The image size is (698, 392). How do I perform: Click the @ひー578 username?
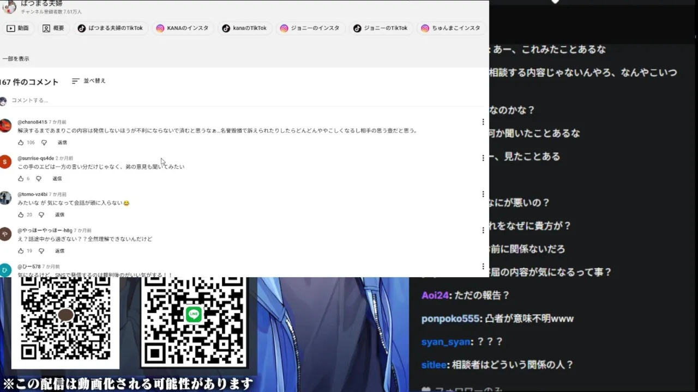pyautogui.click(x=29, y=267)
